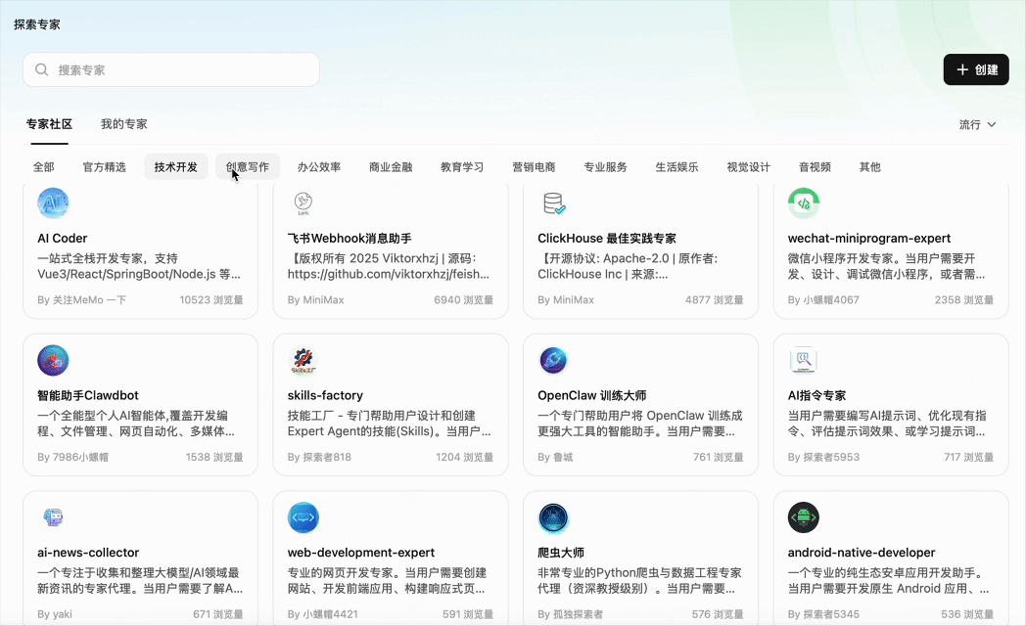Click the OpenClaw 训练大师 avatar icon
The width and height of the screenshot is (1026, 626).
click(554, 361)
